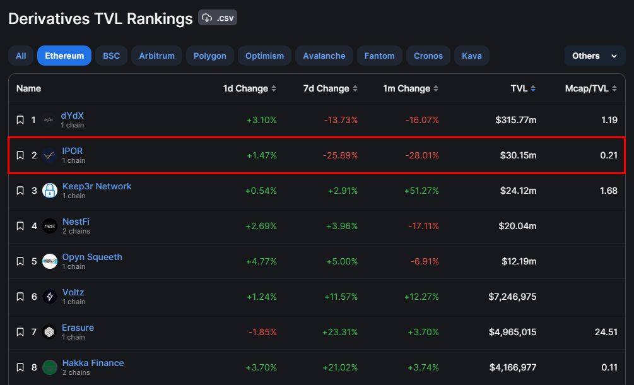
Task: Click Opyn Squeeth TVL $12.19m
Action: (519, 261)
